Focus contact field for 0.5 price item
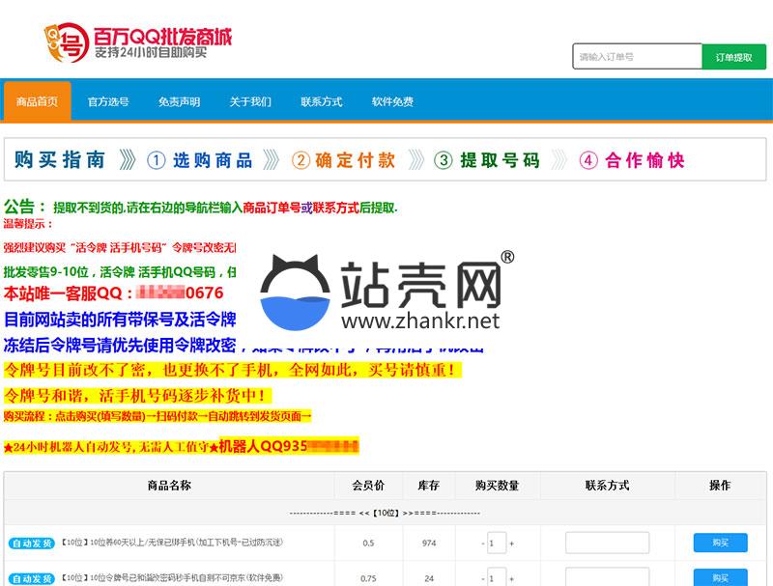This screenshot has height=586, width=773. 608,543
